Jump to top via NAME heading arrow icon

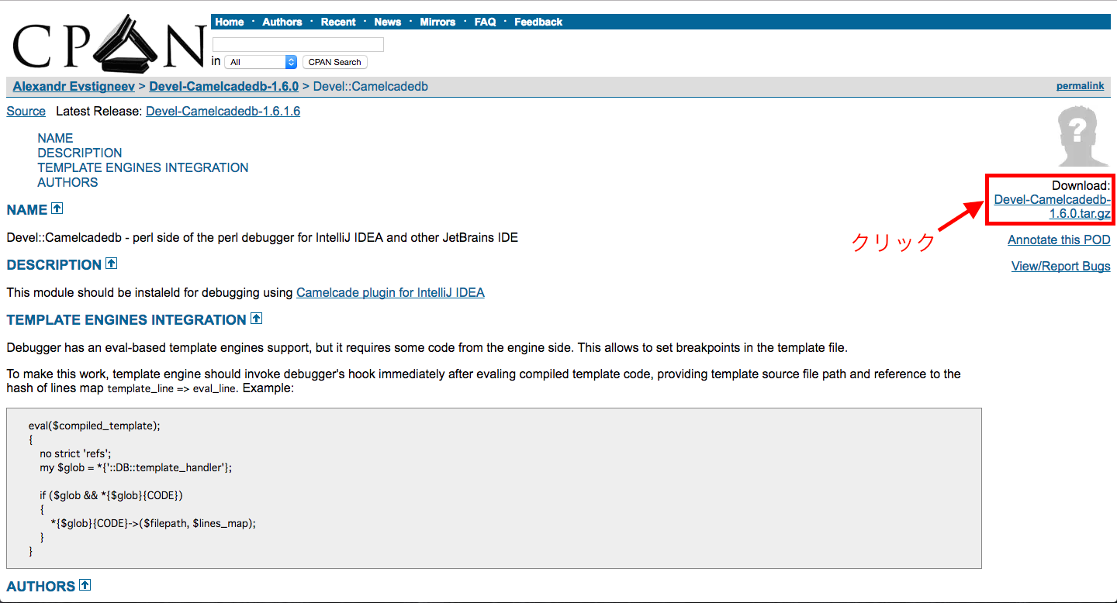pyautogui.click(x=57, y=208)
